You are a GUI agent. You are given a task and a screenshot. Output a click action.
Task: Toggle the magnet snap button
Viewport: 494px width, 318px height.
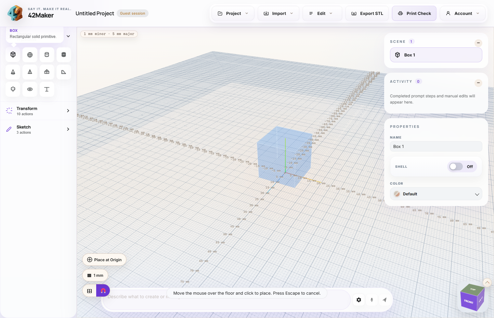103,291
